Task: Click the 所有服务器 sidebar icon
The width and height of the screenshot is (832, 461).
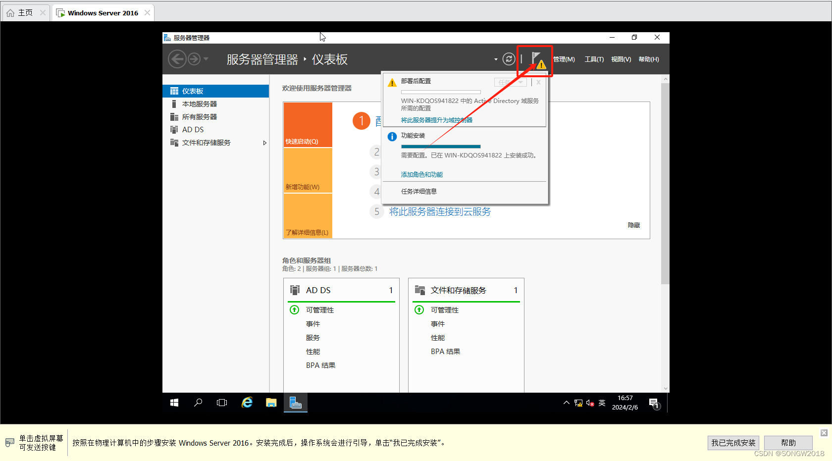Action: click(x=174, y=117)
